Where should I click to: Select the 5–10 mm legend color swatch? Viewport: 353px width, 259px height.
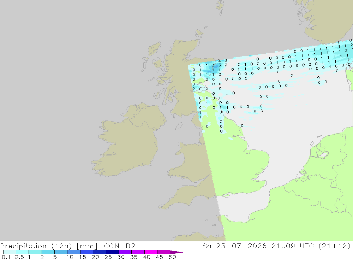pyautogui.click(x=61, y=252)
